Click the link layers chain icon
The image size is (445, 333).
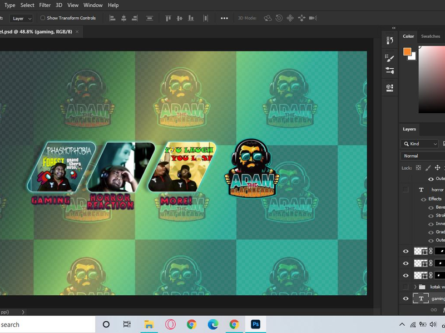pos(434,310)
